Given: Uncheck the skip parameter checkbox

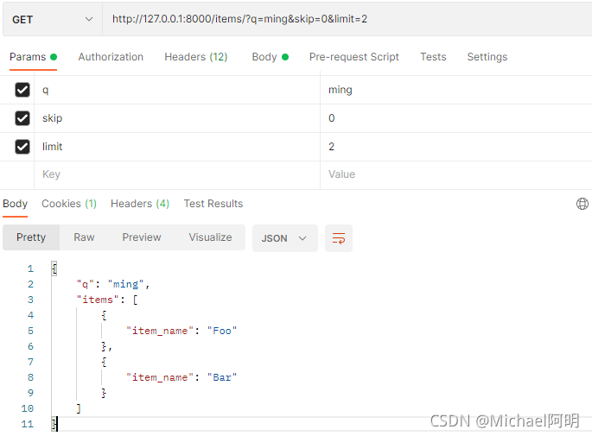Looking at the screenshot, I should 22,118.
